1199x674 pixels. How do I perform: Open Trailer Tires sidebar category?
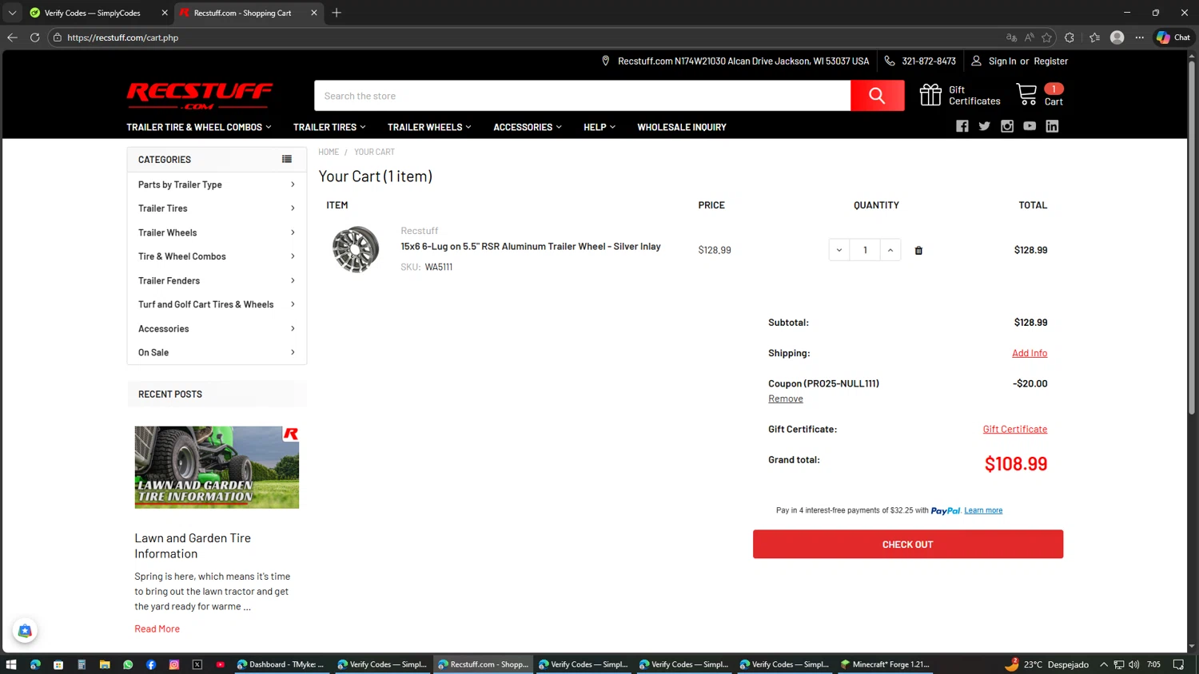(163, 208)
